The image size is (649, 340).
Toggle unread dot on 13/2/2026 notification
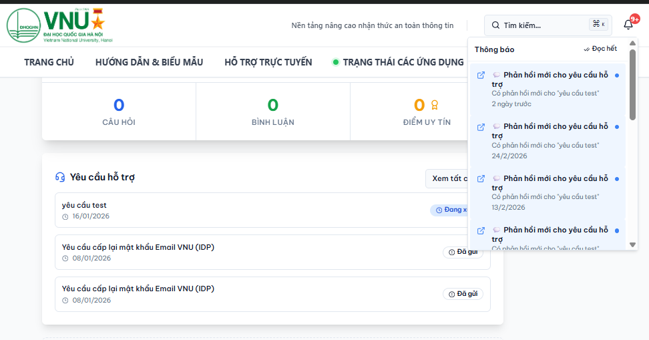coord(616,178)
